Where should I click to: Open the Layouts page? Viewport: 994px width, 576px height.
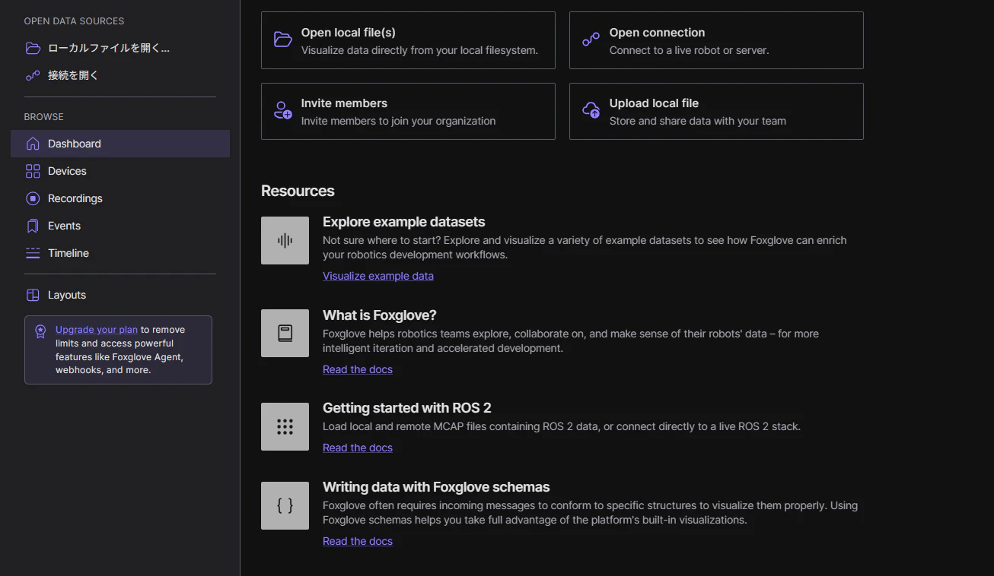coord(120,295)
